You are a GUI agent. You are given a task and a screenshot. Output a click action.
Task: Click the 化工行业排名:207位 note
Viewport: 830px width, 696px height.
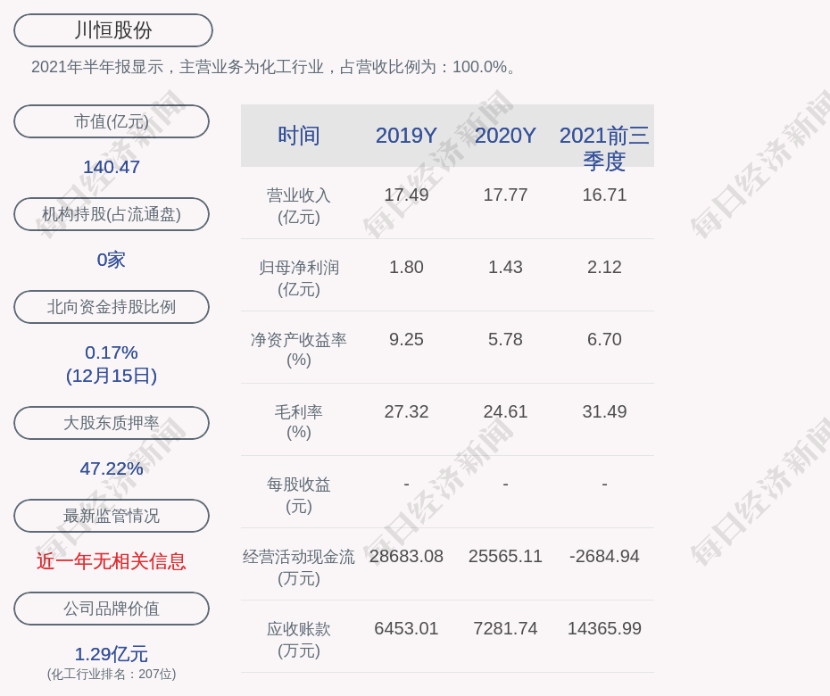[112, 674]
